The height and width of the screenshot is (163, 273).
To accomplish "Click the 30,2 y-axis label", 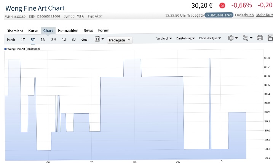I will click(x=267, y=112).
